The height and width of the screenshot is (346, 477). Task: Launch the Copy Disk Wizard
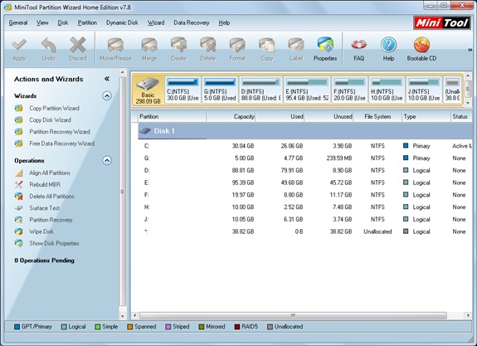(x=50, y=120)
